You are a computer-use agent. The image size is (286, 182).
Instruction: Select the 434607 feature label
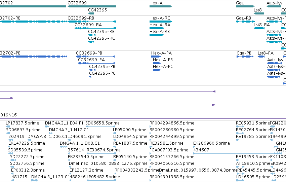pos(201,150)
